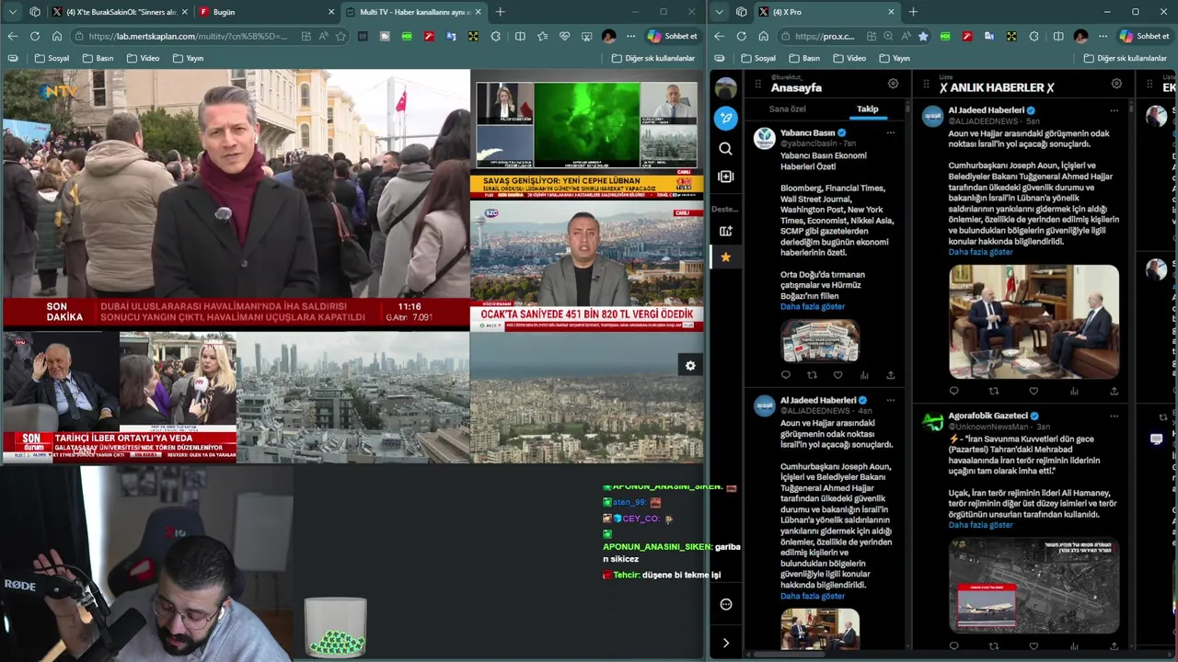Viewport: 1178px width, 662px height.
Task: Open split screen icon in X Pro window
Action: click(x=1058, y=36)
